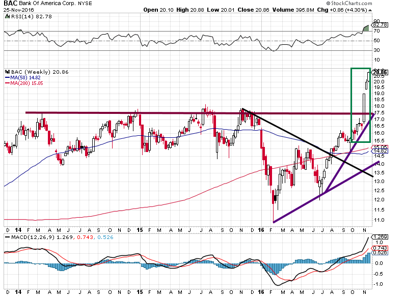
Task: Click the 50 level on the RSI axis
Action: coord(377,41)
